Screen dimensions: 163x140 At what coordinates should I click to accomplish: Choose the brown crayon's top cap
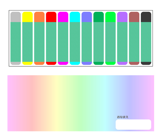pos(134,17)
